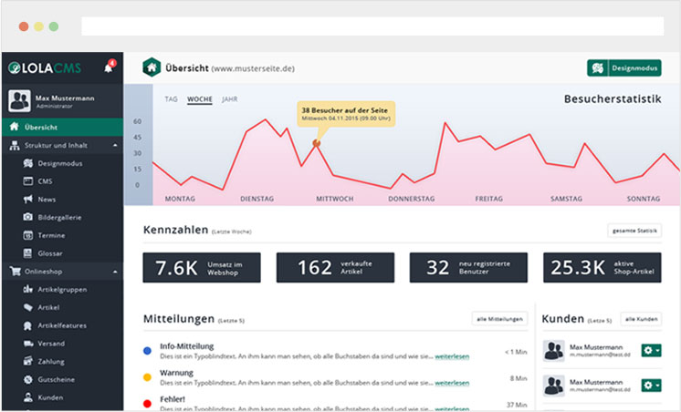
Task: Click the Designmodus button in the header
Action: [624, 68]
